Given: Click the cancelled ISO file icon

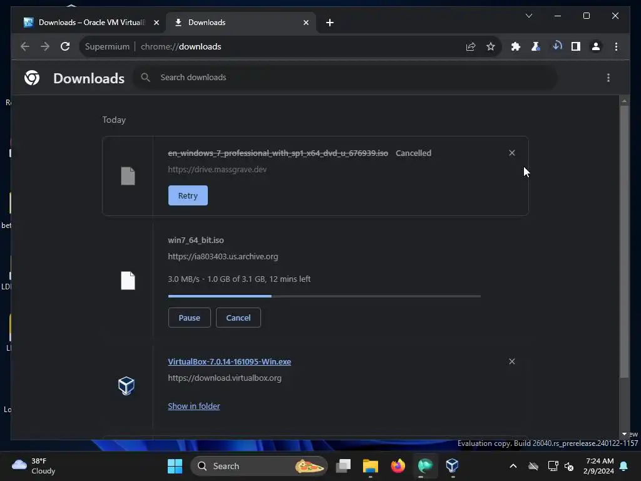Looking at the screenshot, I should click(128, 176).
